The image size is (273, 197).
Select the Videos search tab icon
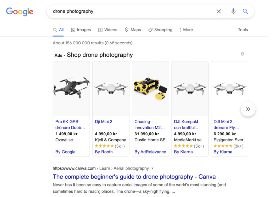pyautogui.click(x=100, y=30)
